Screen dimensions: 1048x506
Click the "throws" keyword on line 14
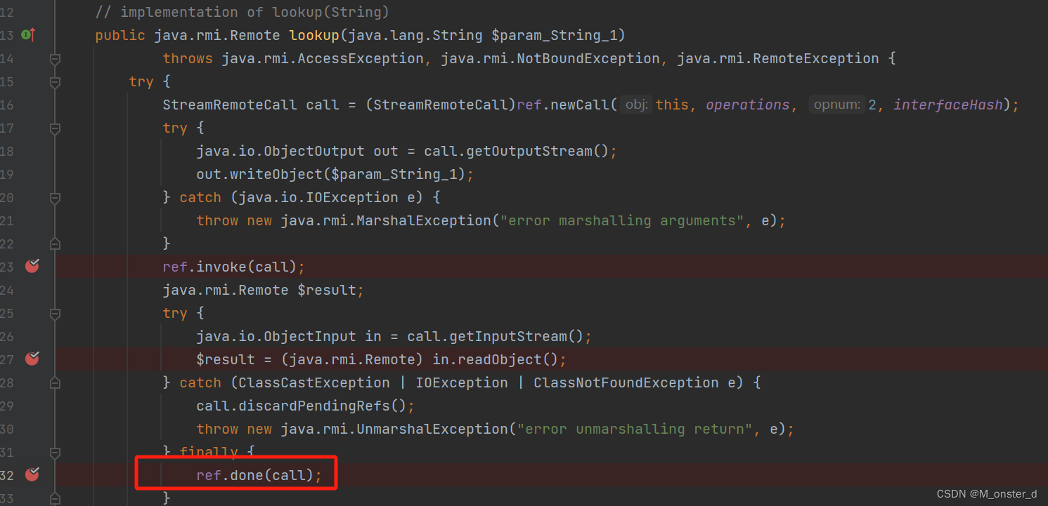pos(188,58)
